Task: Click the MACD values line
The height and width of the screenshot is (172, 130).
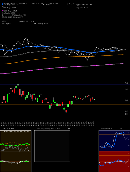Action: pos(12,17)
